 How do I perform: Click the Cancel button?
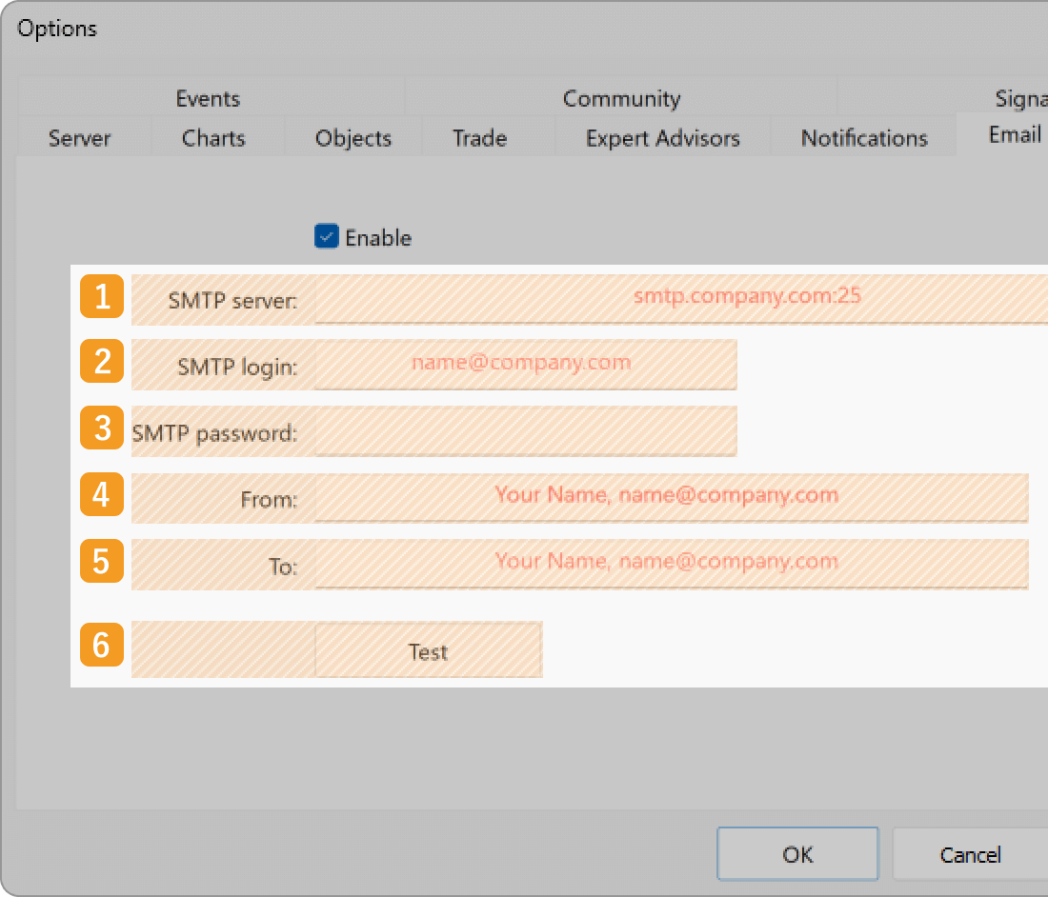(x=970, y=854)
